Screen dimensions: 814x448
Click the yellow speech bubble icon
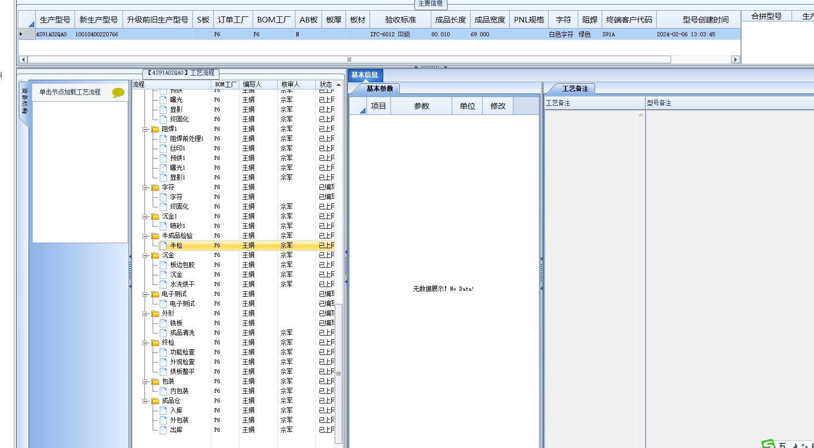(x=118, y=92)
